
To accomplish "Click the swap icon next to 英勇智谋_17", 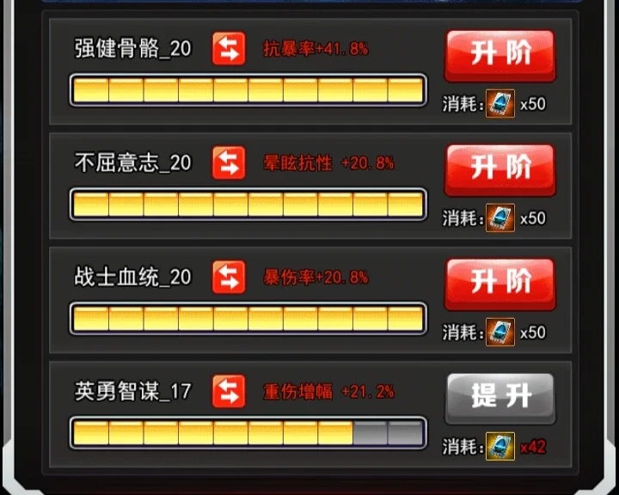I will tap(229, 391).
